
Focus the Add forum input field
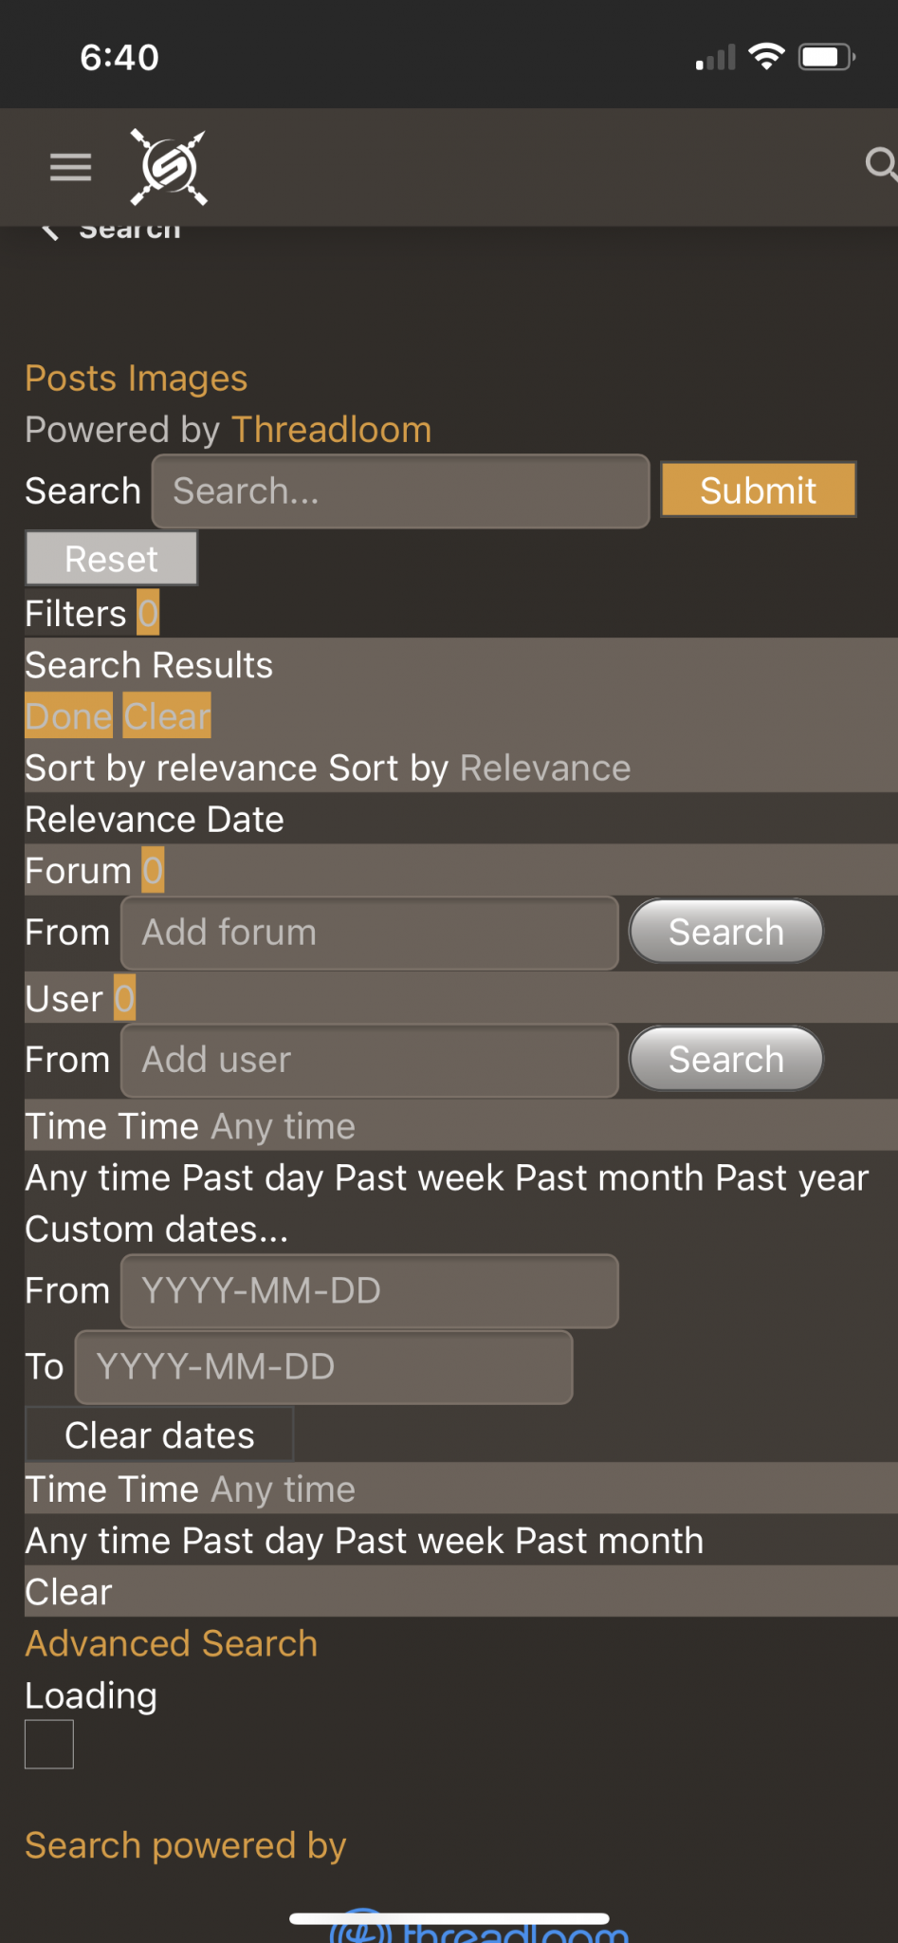[x=370, y=933]
